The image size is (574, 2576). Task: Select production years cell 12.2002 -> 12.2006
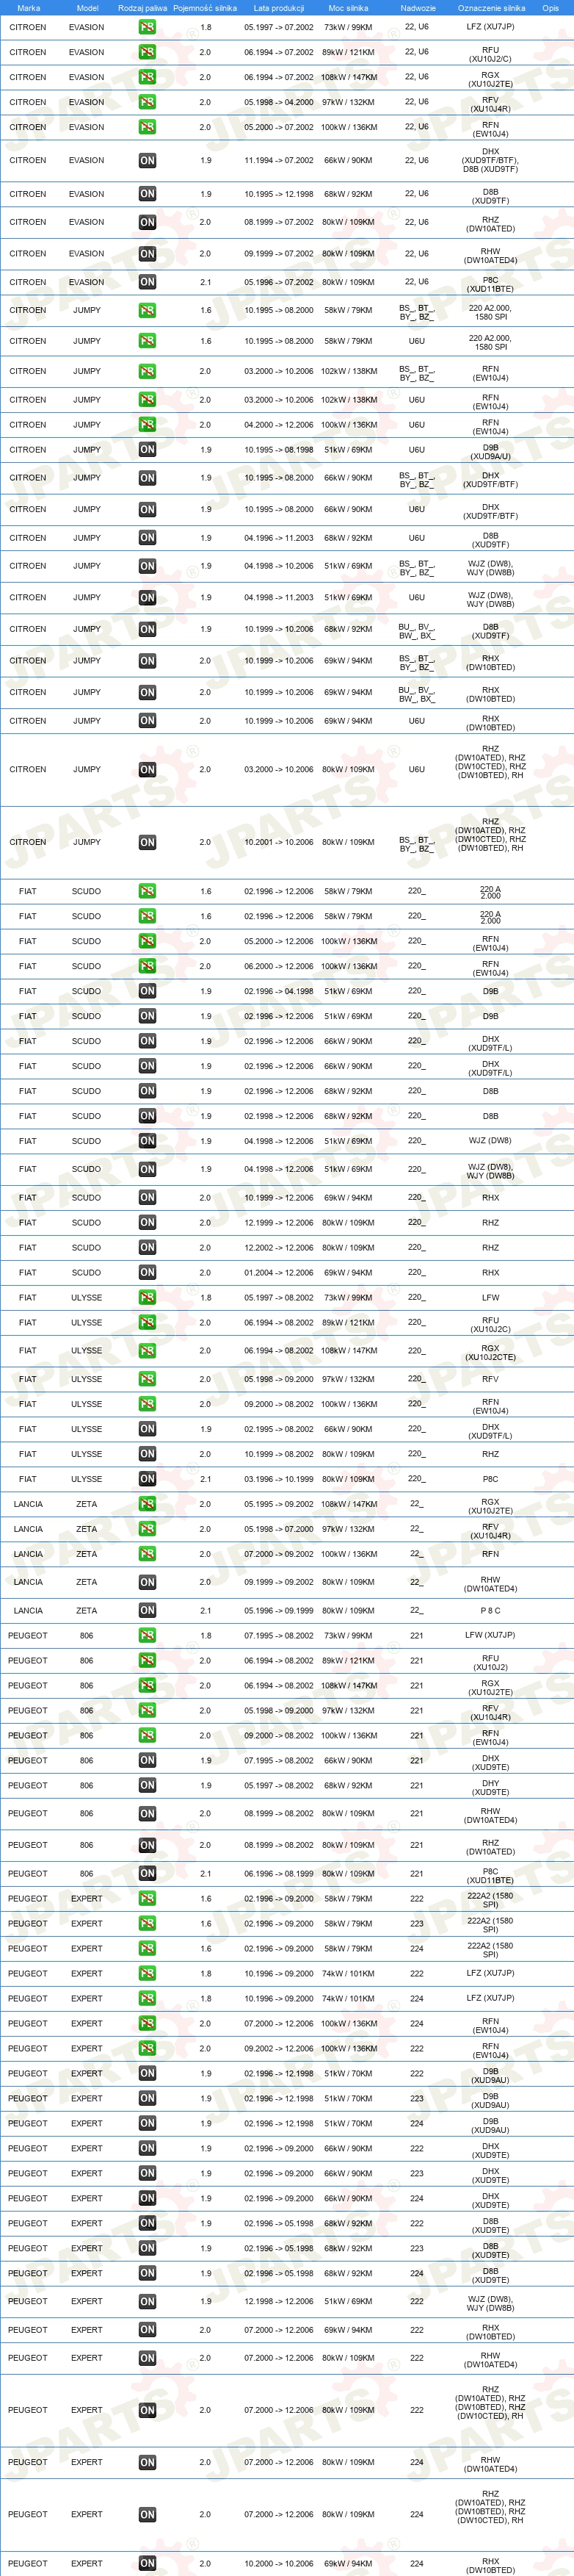click(278, 1248)
